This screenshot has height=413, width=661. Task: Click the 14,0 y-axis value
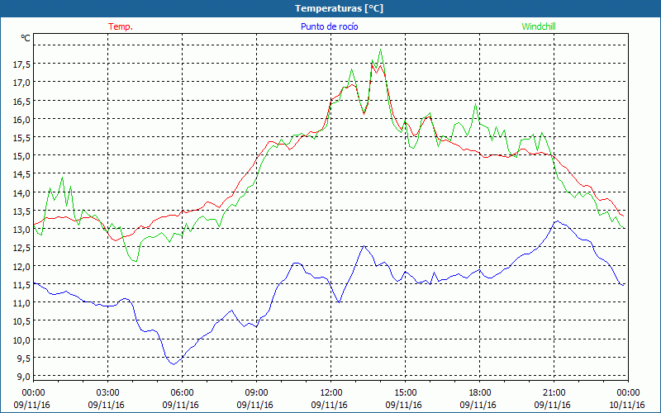tap(21, 193)
